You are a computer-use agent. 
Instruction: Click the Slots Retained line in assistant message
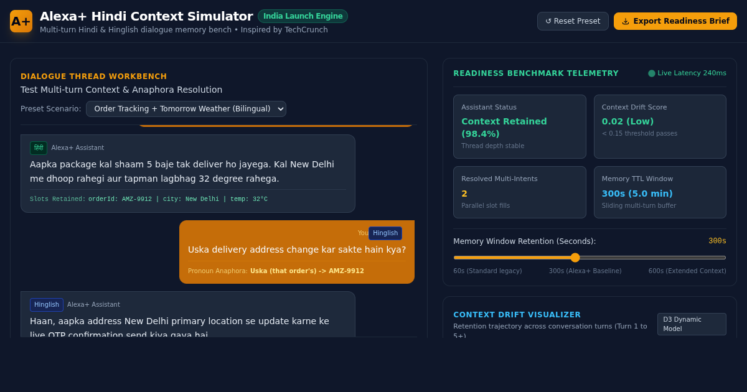tap(149, 200)
